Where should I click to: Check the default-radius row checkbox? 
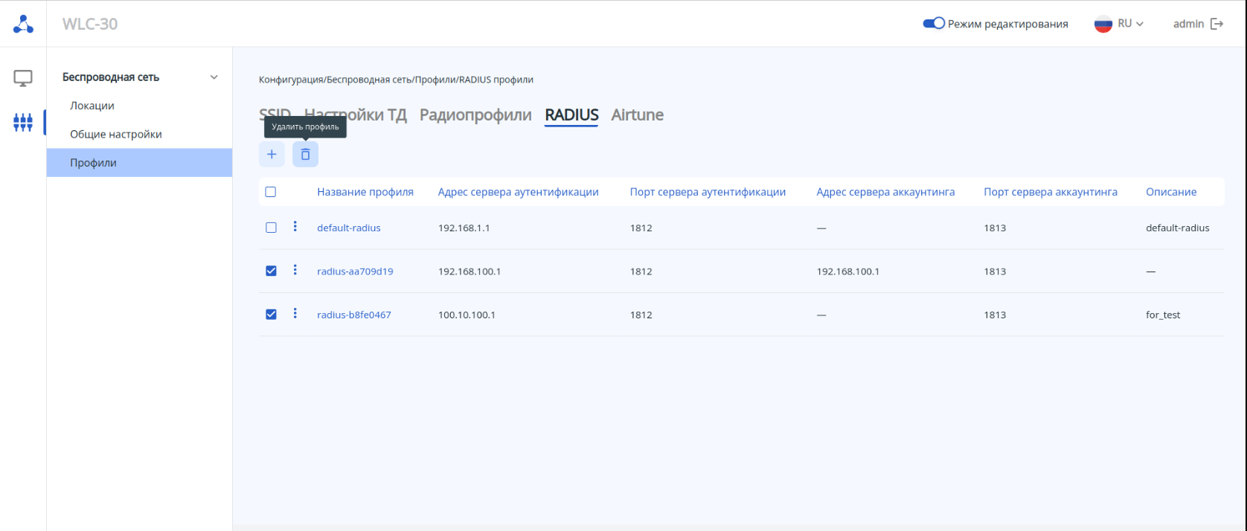pos(271,228)
